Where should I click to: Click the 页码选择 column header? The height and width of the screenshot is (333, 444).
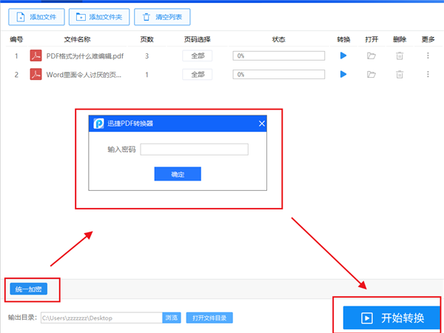pyautogui.click(x=198, y=39)
